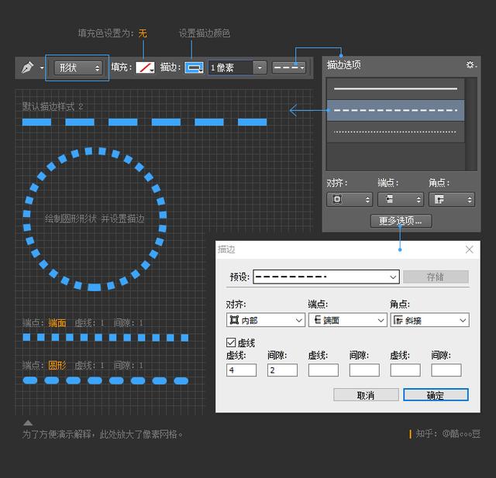The height and width of the screenshot is (478, 496).
Task: Click the fill swatch set to none
Action: click(x=145, y=67)
